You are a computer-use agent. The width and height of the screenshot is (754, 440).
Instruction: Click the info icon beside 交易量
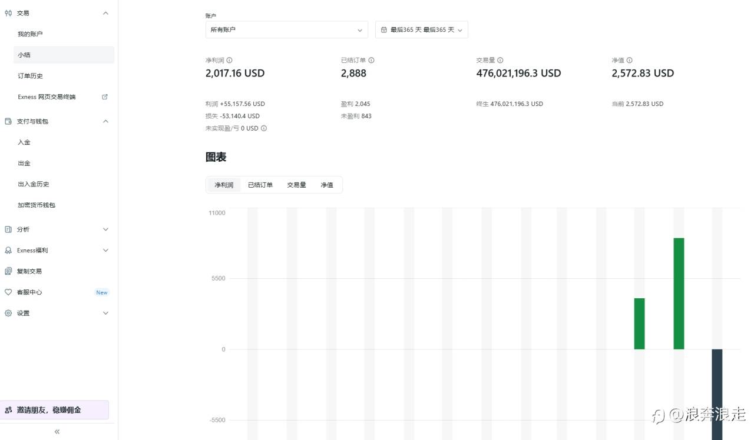point(500,60)
